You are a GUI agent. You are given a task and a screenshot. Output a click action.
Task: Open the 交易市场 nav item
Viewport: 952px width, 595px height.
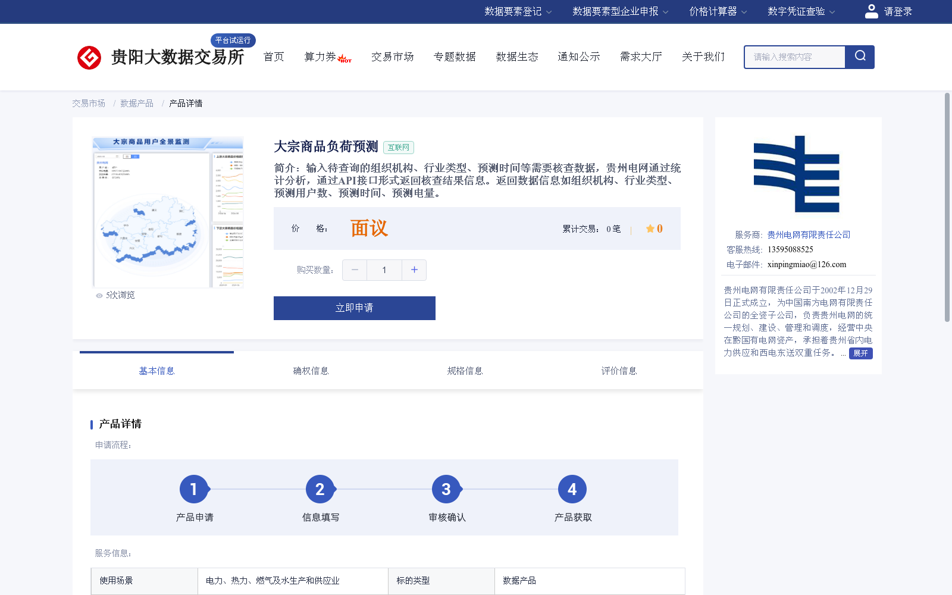(393, 57)
